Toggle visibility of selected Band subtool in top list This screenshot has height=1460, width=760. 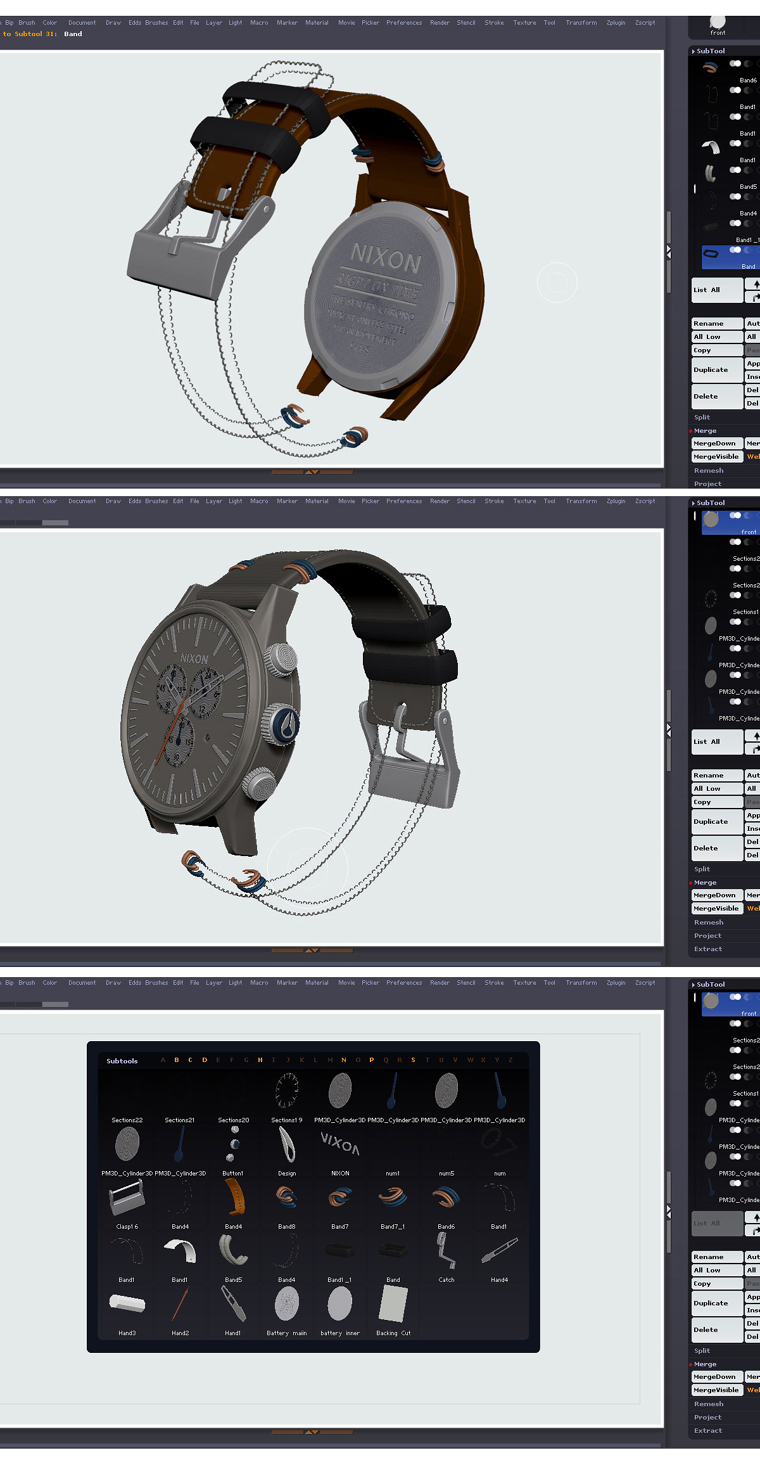pyautogui.click(x=735, y=250)
